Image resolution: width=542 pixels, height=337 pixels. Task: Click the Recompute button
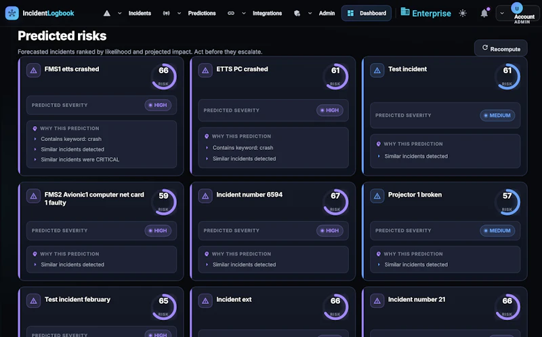[x=501, y=48]
